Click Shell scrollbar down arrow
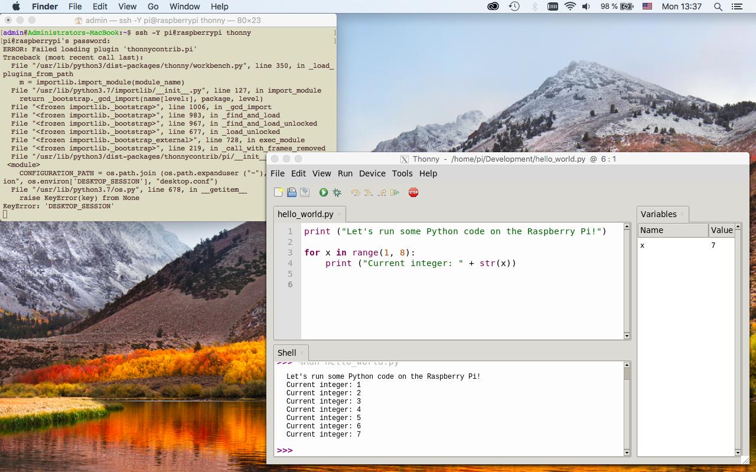The height and width of the screenshot is (472, 756). 627,453
